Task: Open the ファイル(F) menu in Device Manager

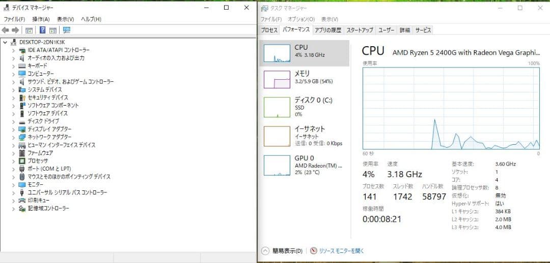Action: 14,19
